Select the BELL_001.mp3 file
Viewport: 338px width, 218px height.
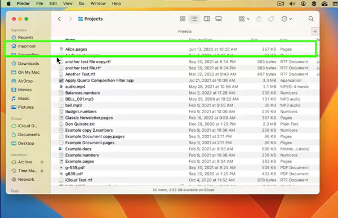185,99
